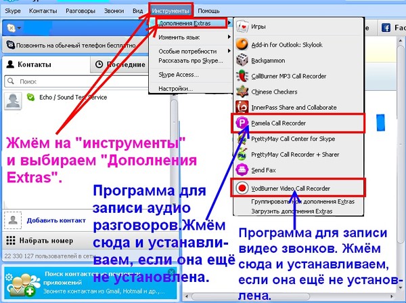406x303 pixels.
Task: Click the Facebook icon tab
Action: point(386,28)
